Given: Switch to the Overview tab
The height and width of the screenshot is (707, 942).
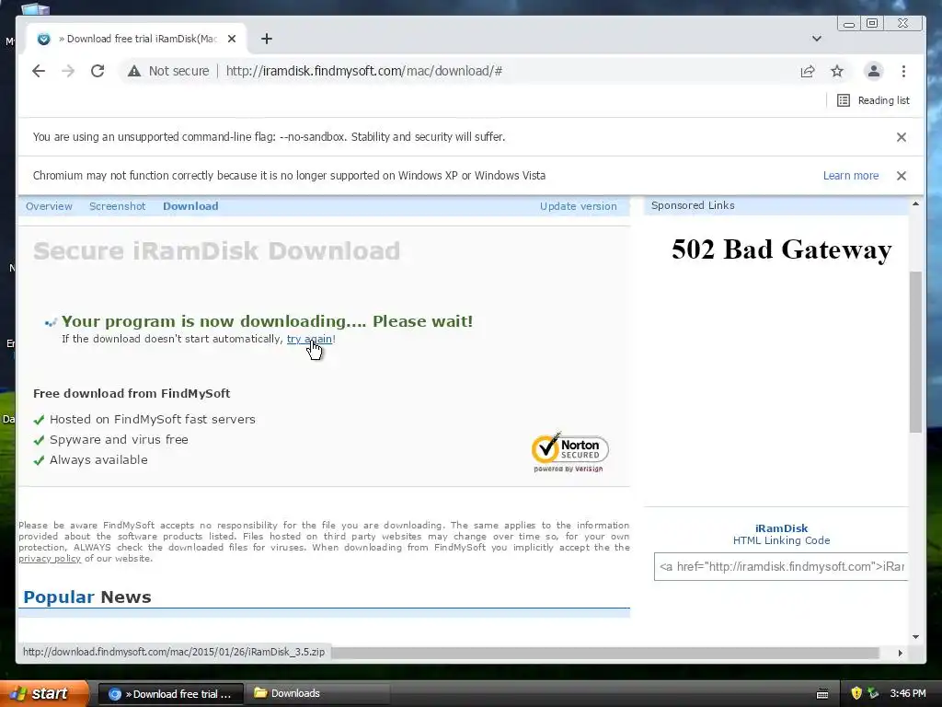Looking at the screenshot, I should 49,206.
